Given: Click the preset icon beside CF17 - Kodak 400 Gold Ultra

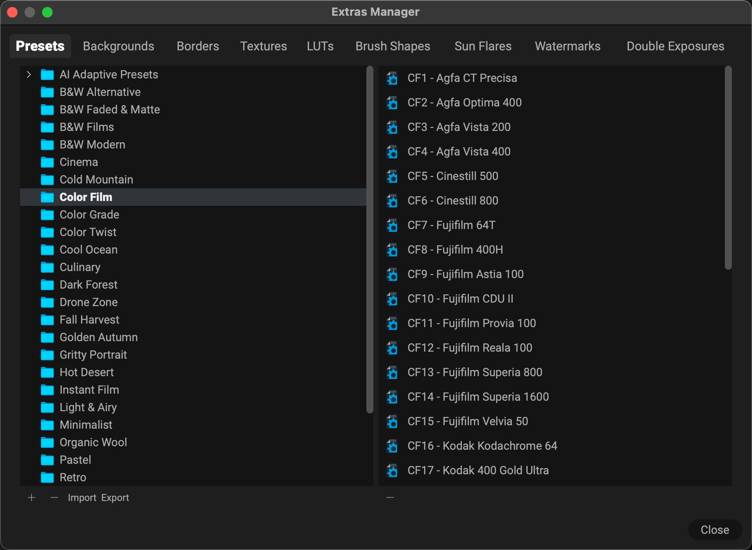Looking at the screenshot, I should 392,470.
